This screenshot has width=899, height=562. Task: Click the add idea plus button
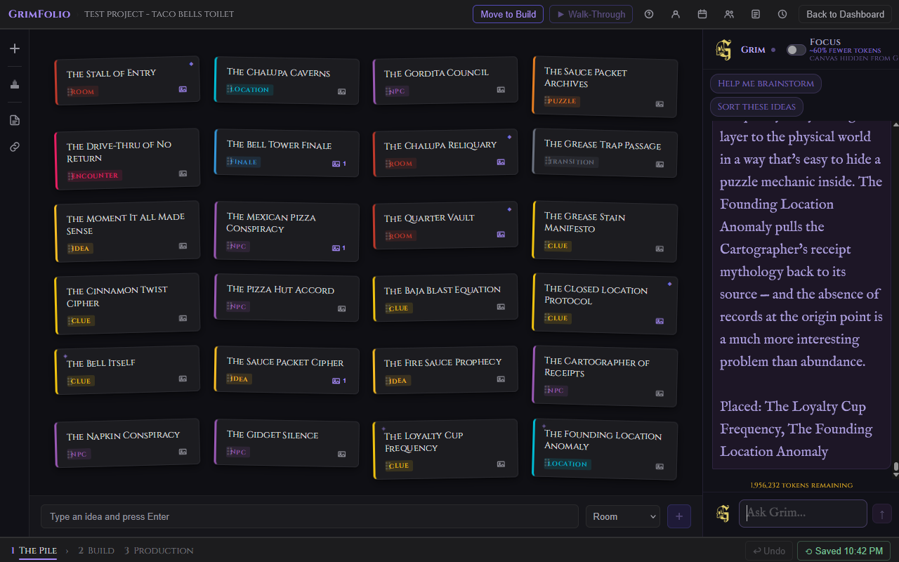click(679, 516)
